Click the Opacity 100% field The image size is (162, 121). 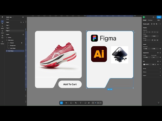click(147, 57)
